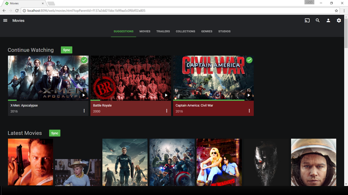
Task: Switch to the Movies tab
Action: coord(145,31)
